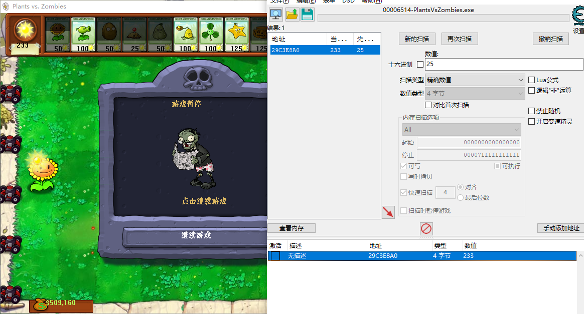Click value 233 in address list row

click(468, 256)
